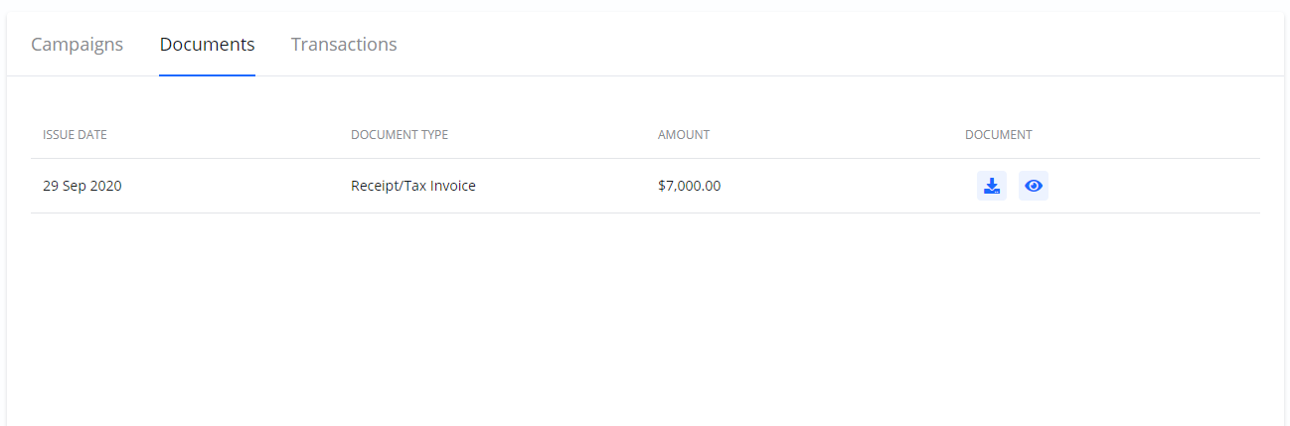Screen dimensions: 1290x426
Task: Show Transactions from the tab bar
Action: (344, 45)
